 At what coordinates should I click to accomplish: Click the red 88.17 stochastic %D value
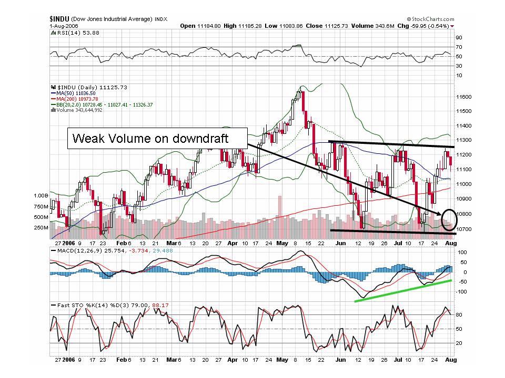click(161, 306)
